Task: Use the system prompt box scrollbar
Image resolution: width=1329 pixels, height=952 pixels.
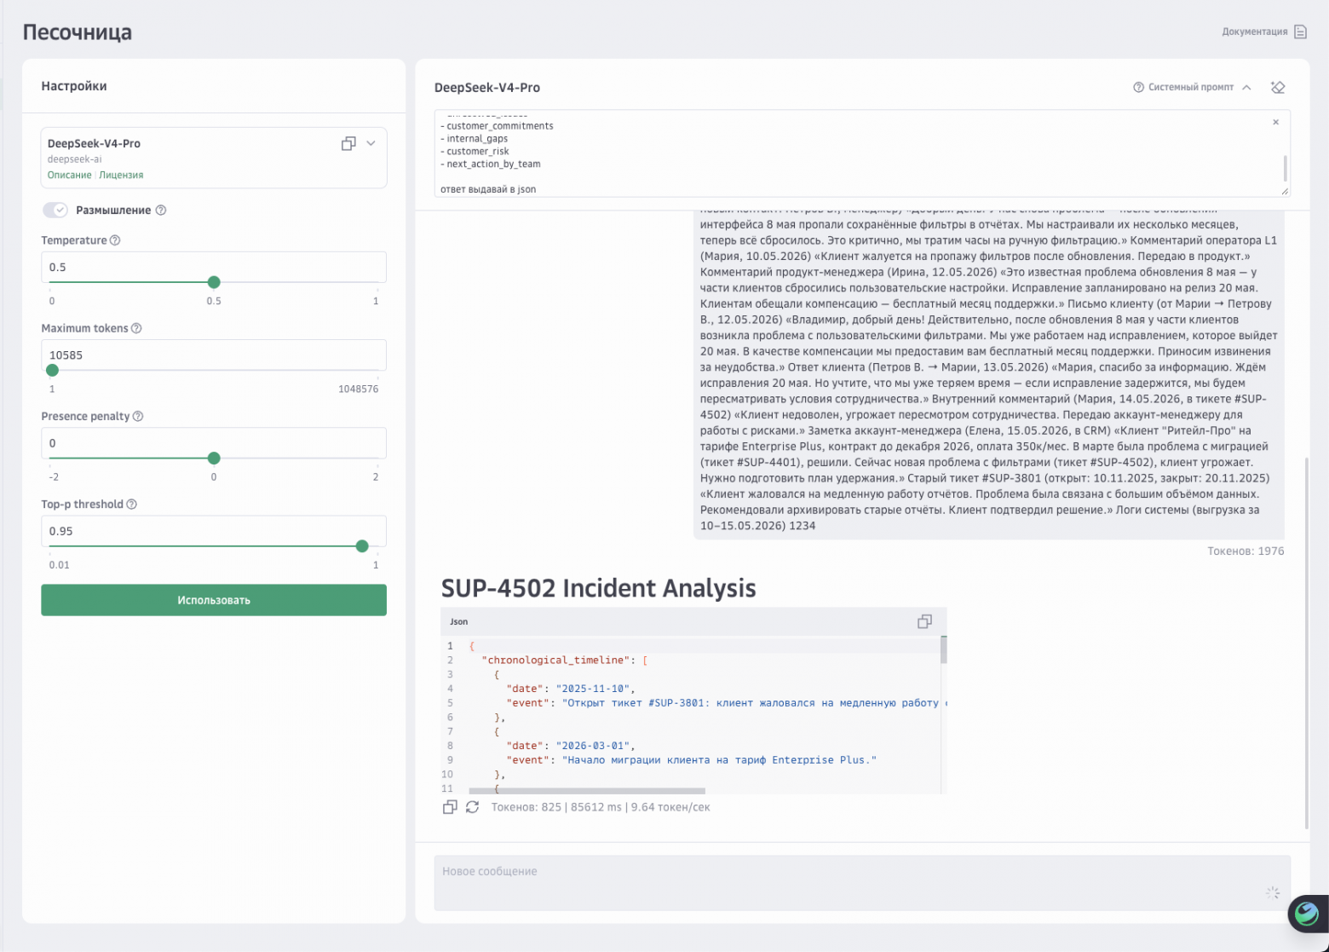Action: point(1285,168)
